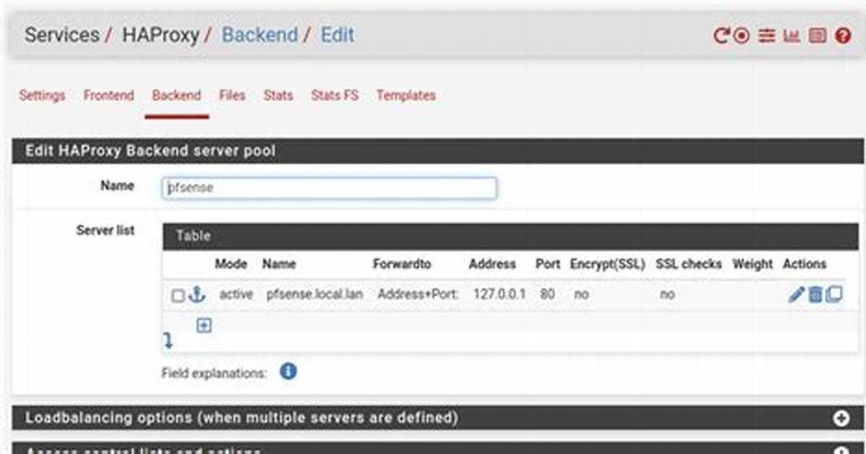Click the SSL checks column header
The image size is (866, 454).
point(689,264)
